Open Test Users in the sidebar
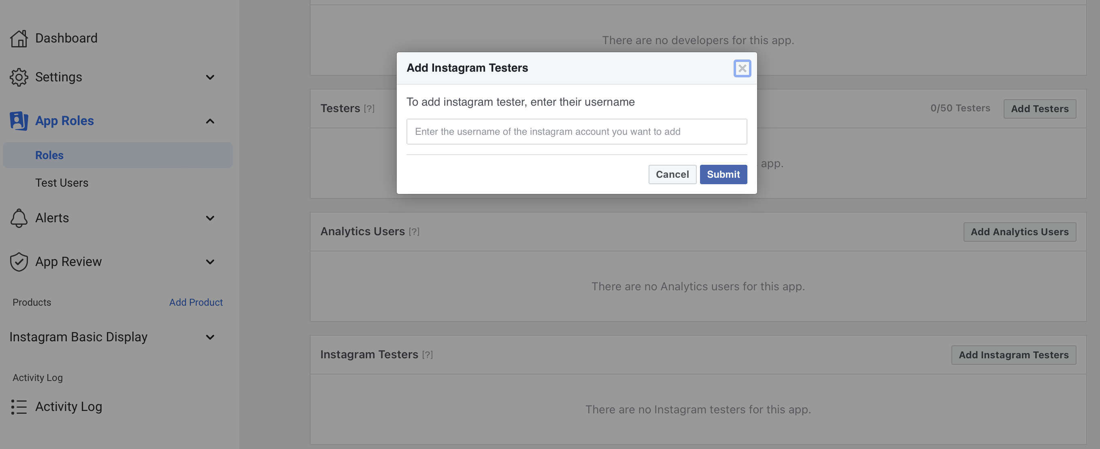The height and width of the screenshot is (449, 1100). 62,183
